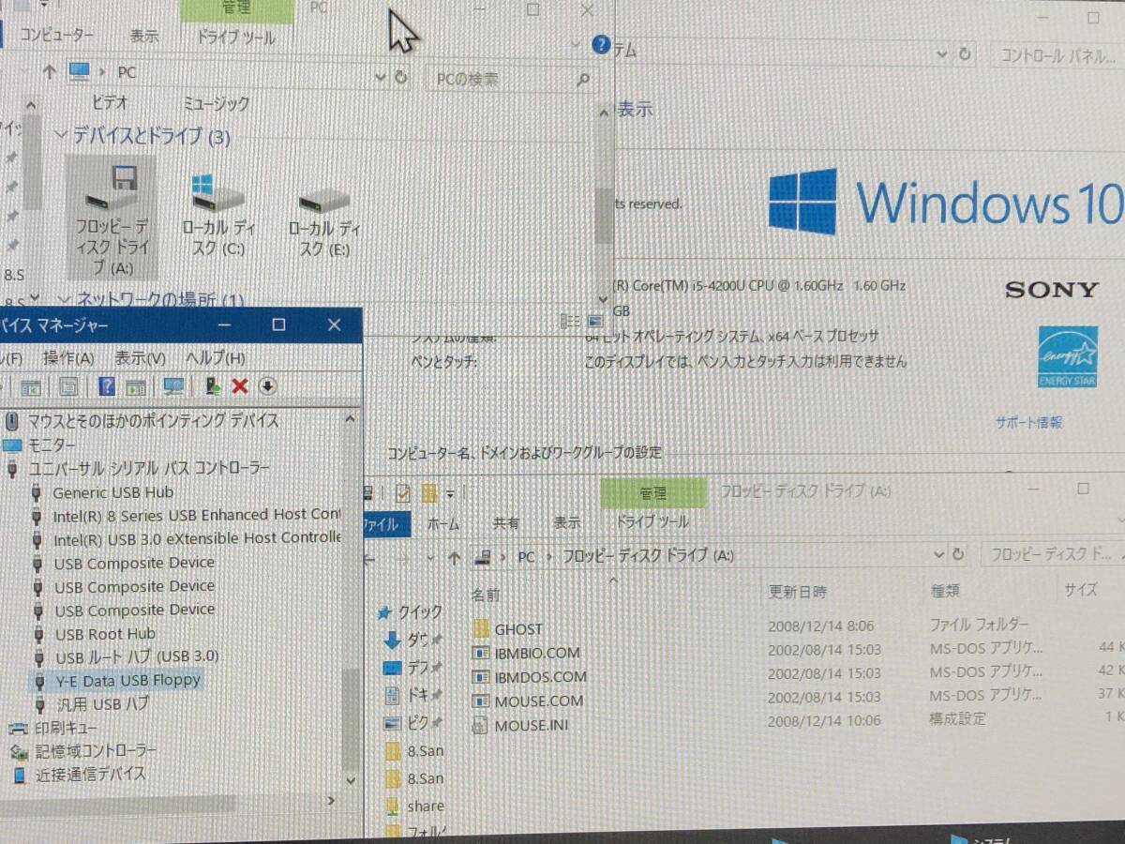Select Intel(R) USB 3.0 eXtensible Host Controller
This screenshot has height=844, width=1125.
[197, 538]
